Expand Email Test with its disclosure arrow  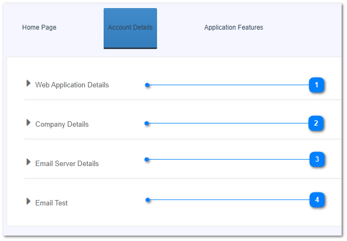[29, 202]
